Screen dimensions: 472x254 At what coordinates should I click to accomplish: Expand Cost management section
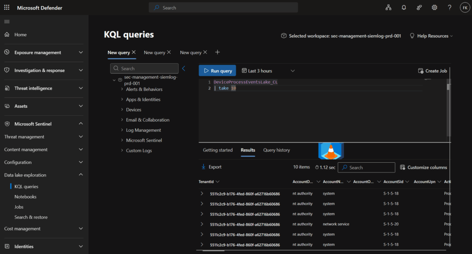point(81,229)
